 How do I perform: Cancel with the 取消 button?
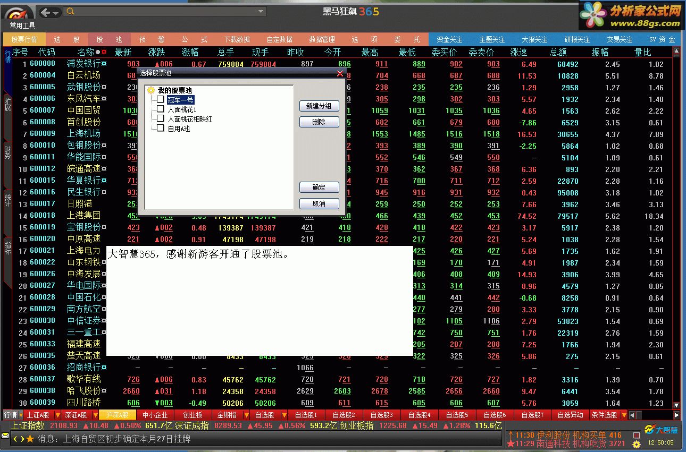point(319,204)
